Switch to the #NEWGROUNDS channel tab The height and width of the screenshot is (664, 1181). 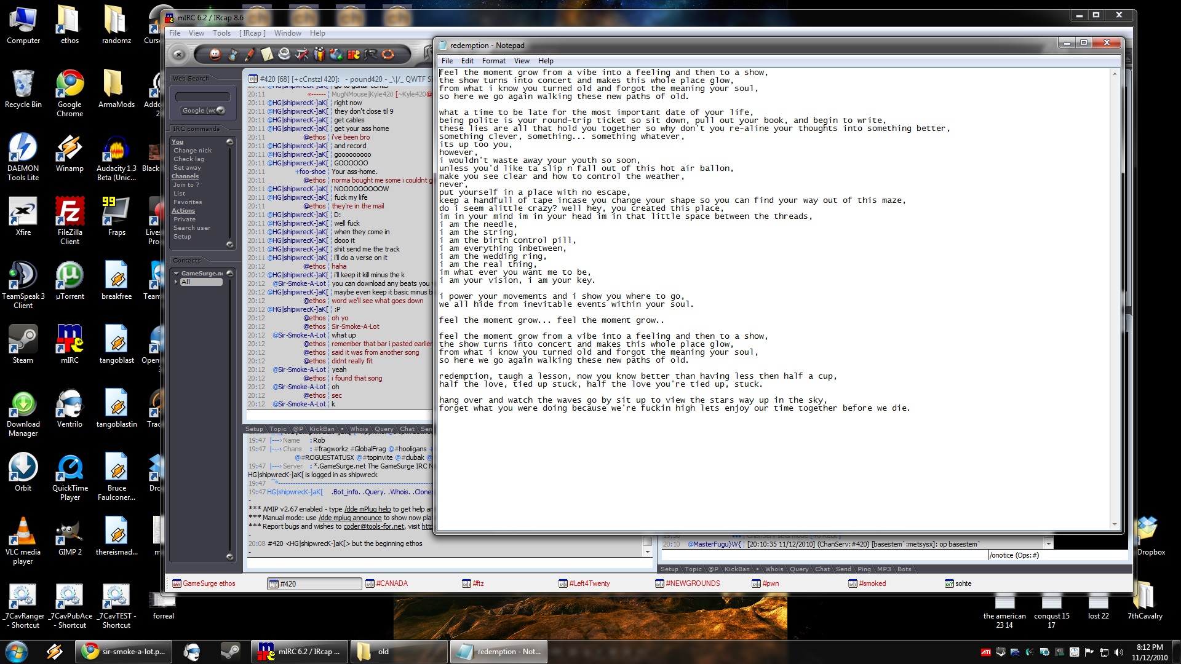[x=692, y=583]
